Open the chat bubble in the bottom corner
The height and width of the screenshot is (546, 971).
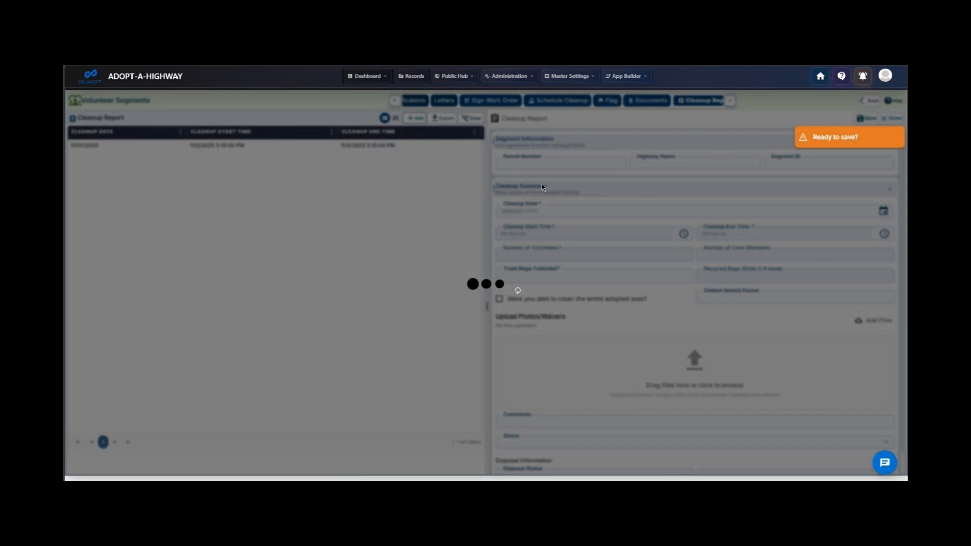click(x=884, y=462)
